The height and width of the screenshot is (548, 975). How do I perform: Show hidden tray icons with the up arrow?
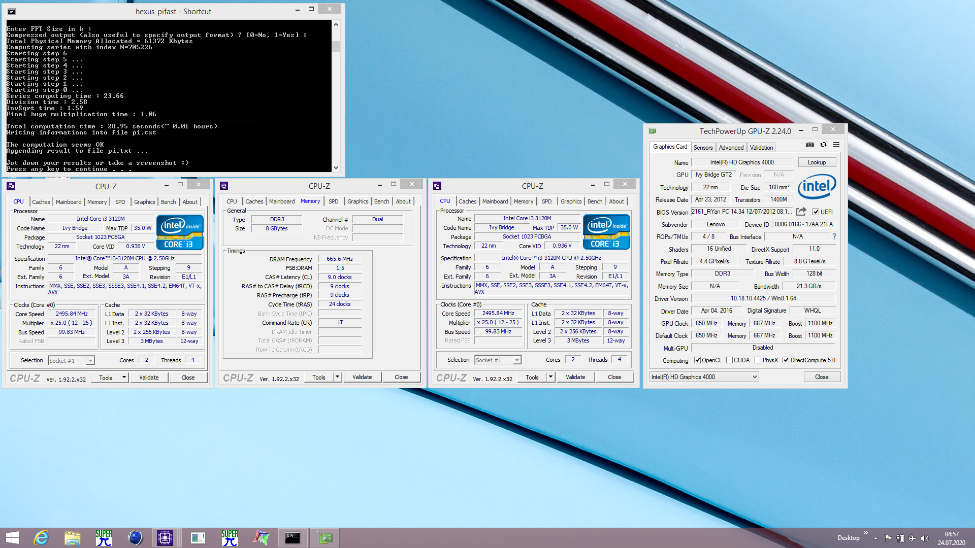(x=875, y=538)
